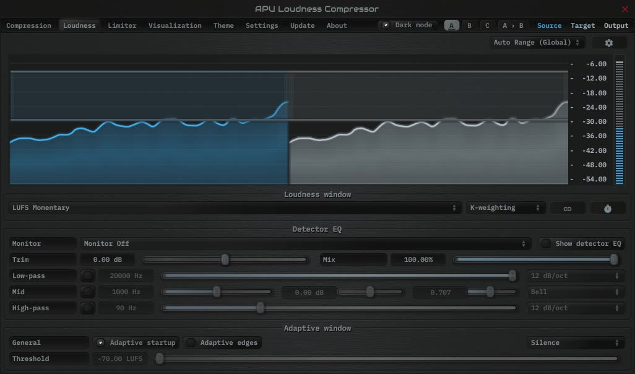Screen dimensions: 635x374
Task: Click the Mix 100.00% value field
Action: click(418, 259)
